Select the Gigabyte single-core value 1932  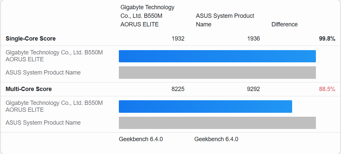click(x=178, y=39)
